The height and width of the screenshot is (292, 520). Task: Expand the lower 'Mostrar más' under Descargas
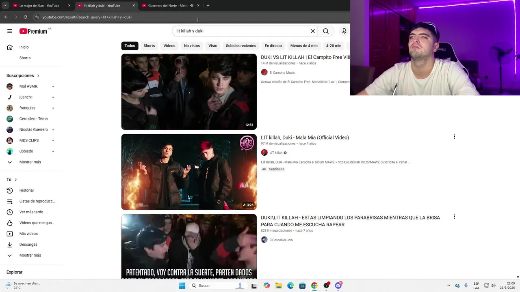pos(31,255)
